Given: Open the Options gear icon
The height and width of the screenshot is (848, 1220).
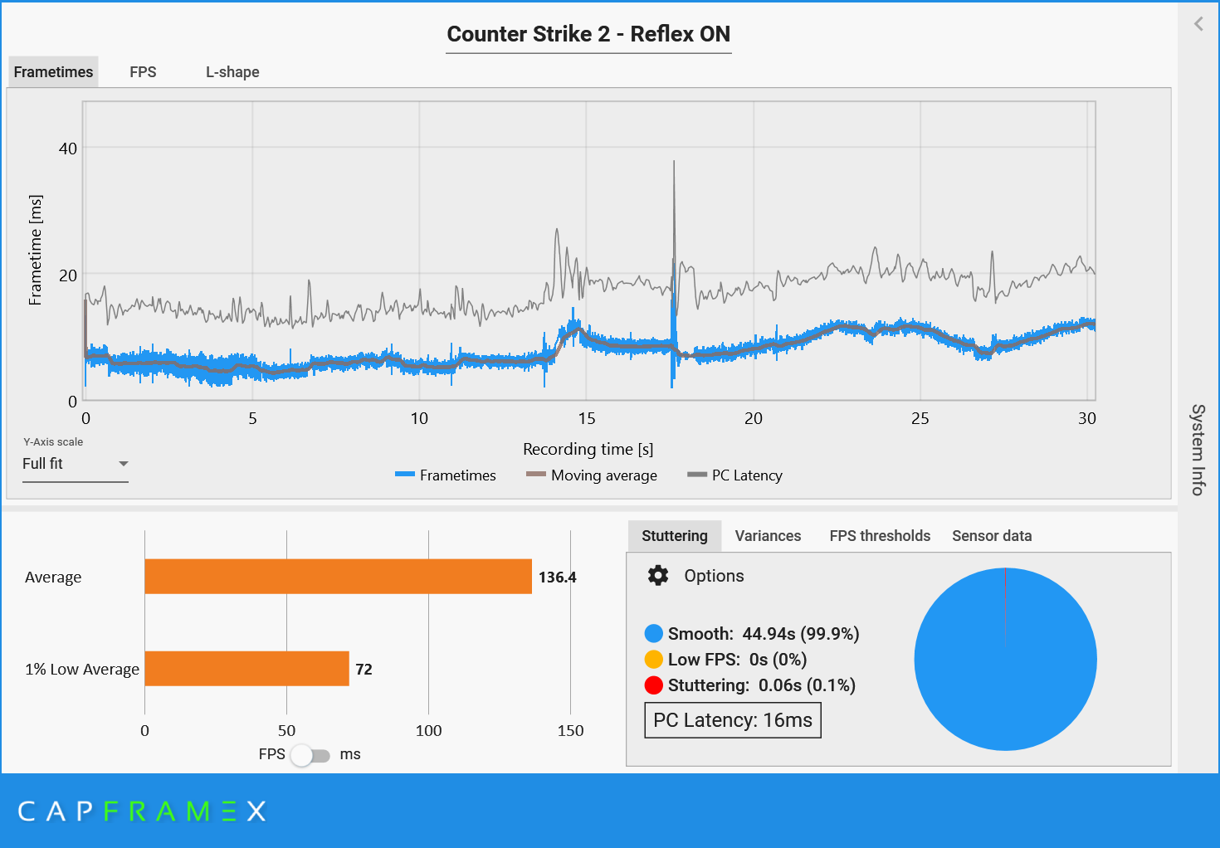Looking at the screenshot, I should click(658, 576).
